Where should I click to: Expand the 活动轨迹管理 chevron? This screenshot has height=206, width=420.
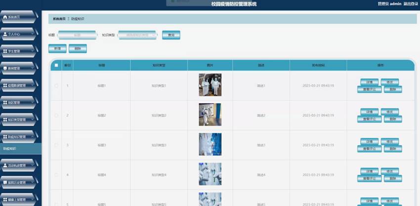tap(33, 166)
